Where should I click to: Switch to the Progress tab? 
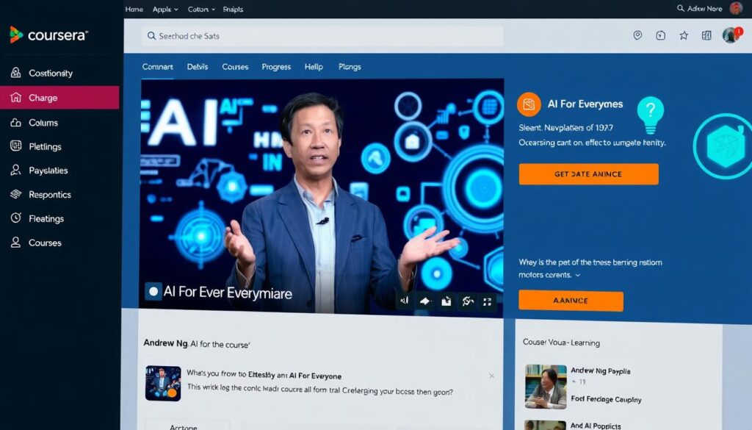click(276, 67)
